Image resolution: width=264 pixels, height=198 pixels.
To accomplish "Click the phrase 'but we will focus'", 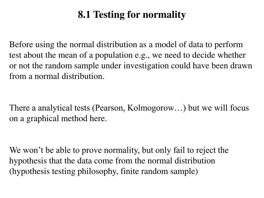I will pyautogui.click(x=219, y=108).
